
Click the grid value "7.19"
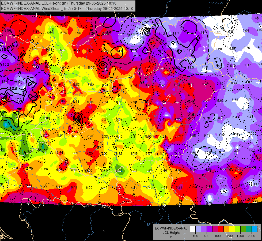(x=148, y=119)
